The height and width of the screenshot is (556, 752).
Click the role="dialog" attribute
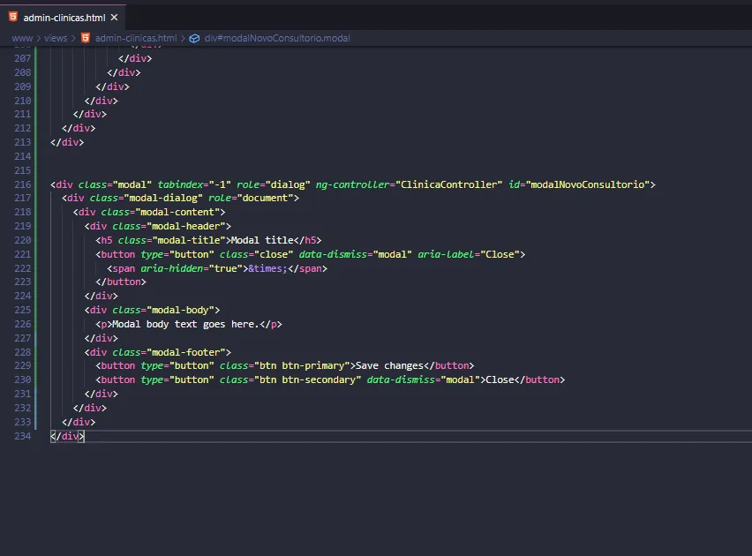(x=274, y=184)
